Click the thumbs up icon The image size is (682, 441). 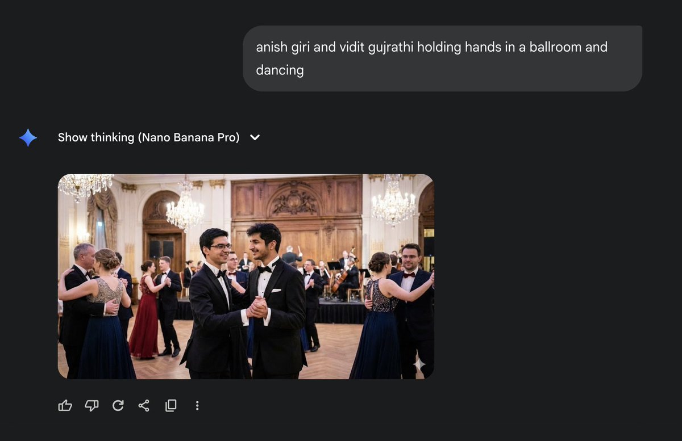click(65, 405)
